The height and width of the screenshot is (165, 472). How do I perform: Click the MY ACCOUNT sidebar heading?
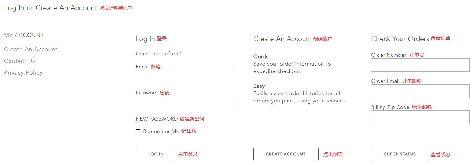click(x=24, y=35)
